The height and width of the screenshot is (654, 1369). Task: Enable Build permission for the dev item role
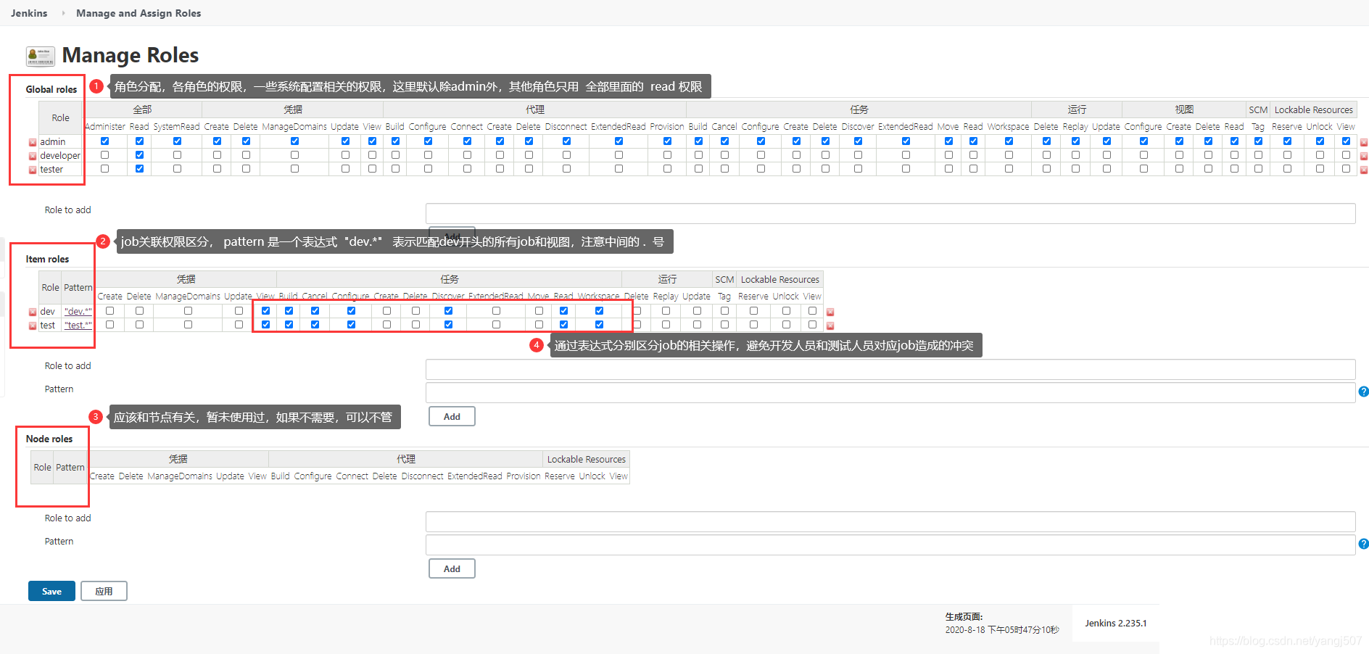click(289, 310)
